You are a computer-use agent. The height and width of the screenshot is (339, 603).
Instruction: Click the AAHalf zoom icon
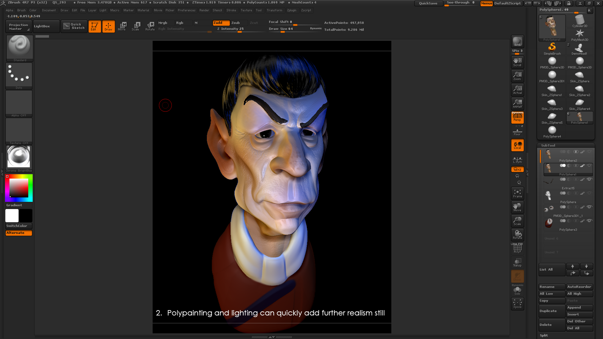517,103
